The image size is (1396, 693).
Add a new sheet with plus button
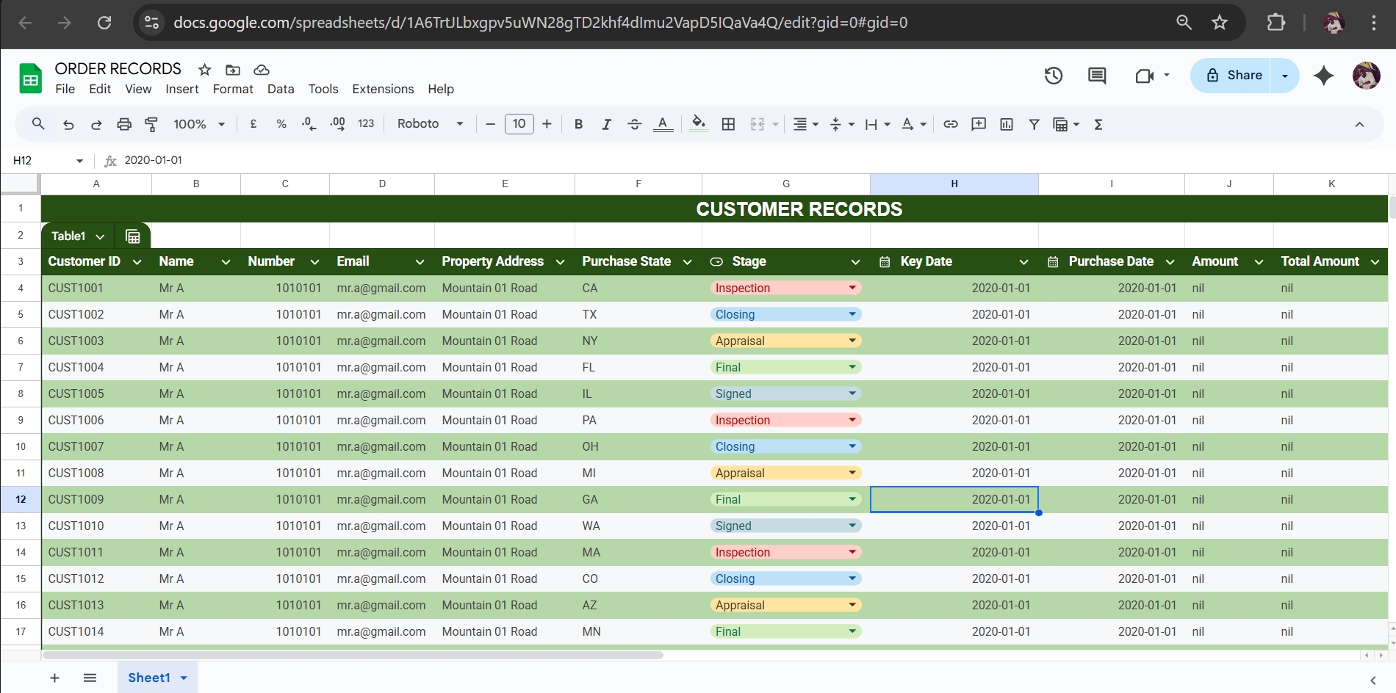[x=54, y=678]
